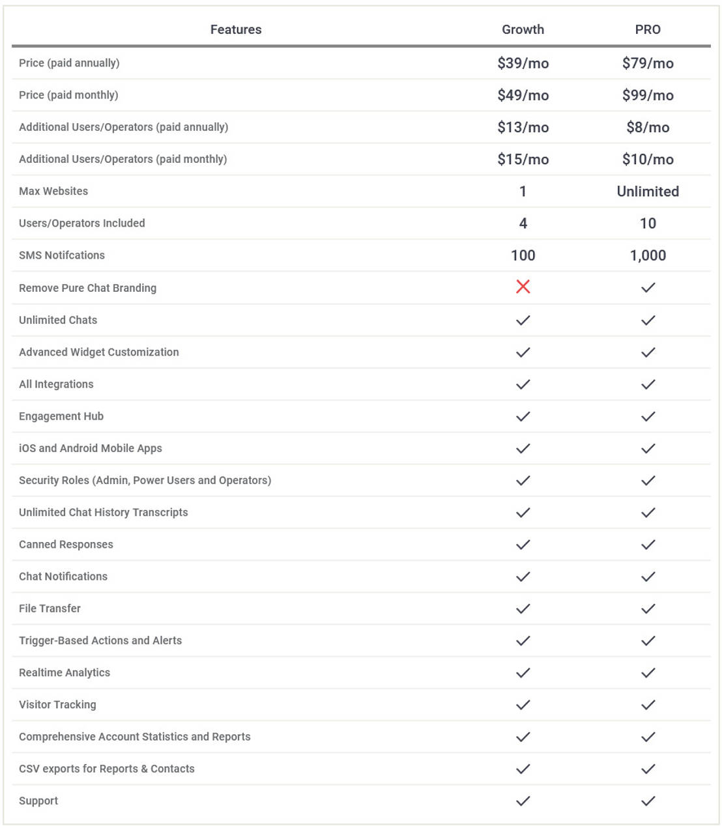This screenshot has height=826, width=722.
Task: Click PRO checkmark for Realtime Analytics
Action: click(x=648, y=673)
